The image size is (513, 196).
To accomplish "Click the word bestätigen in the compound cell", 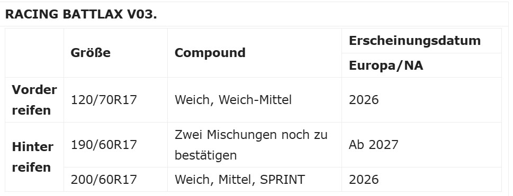I will pos(205,155).
